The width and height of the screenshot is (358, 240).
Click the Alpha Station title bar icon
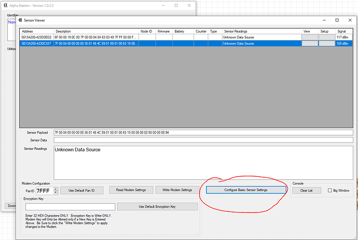point(6,5)
